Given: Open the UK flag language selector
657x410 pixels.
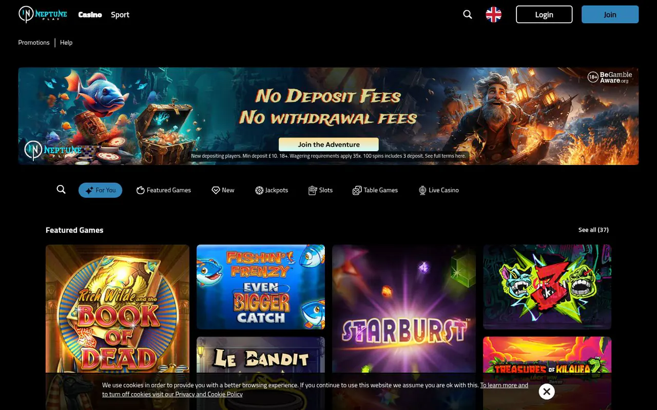Looking at the screenshot, I should pos(494,14).
